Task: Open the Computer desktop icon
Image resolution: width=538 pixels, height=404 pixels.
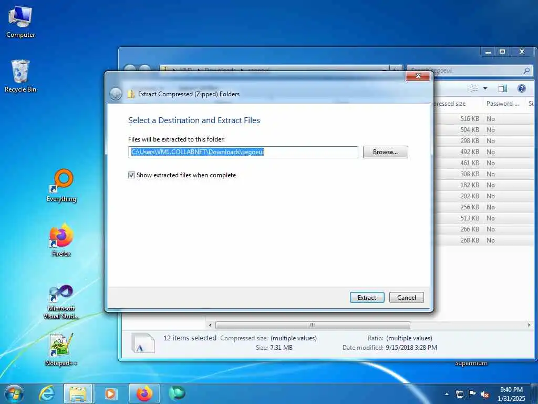Action: coord(20,22)
